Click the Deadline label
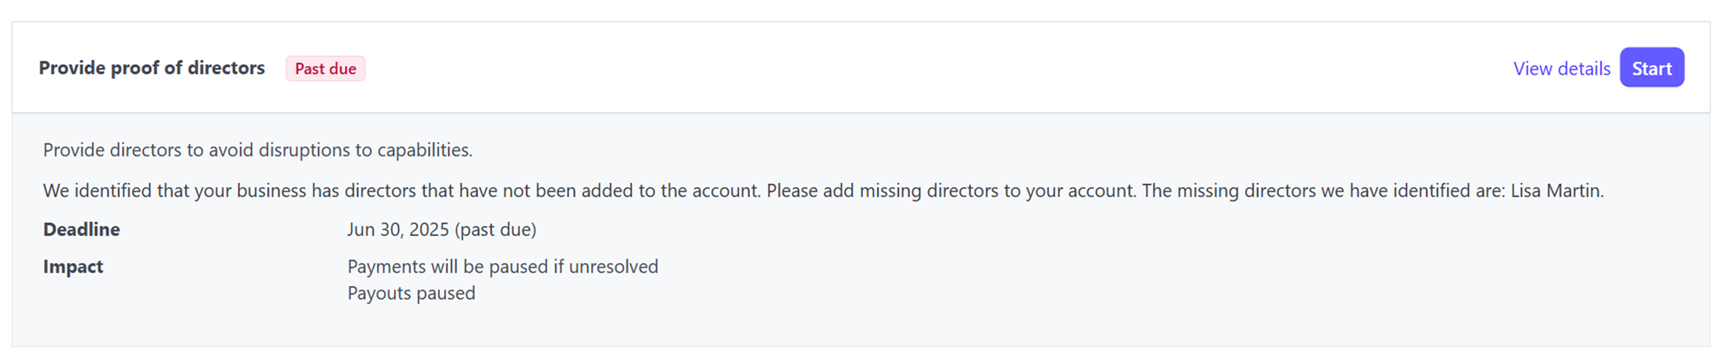 pos(82,229)
